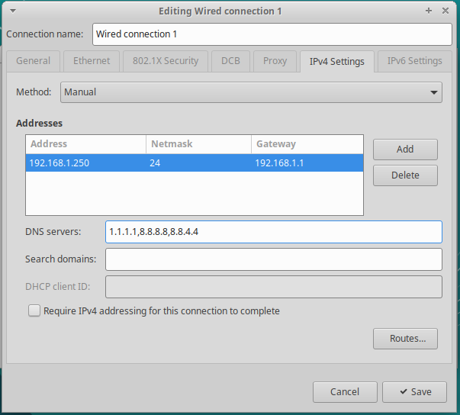Screen dimensions: 460x415
Task: Cancel editing the connection
Action: (345, 392)
